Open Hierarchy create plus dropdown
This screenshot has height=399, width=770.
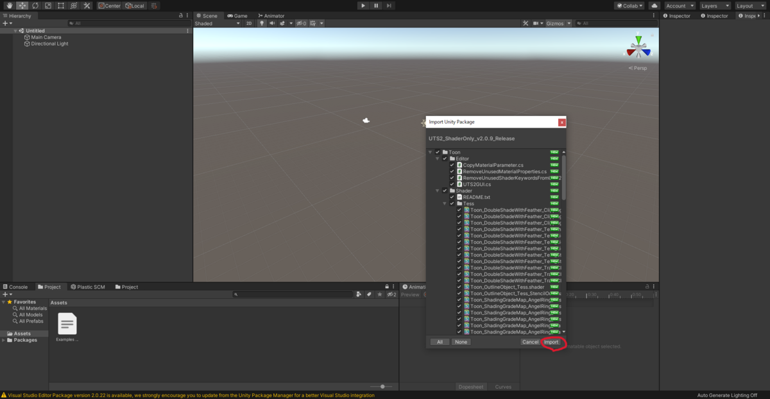pyautogui.click(x=6, y=23)
